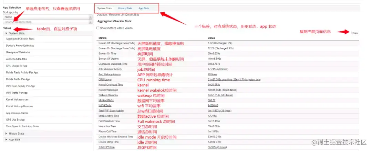Click Phone Call Time metric text
This screenshot has width=372, height=151.
107,131
